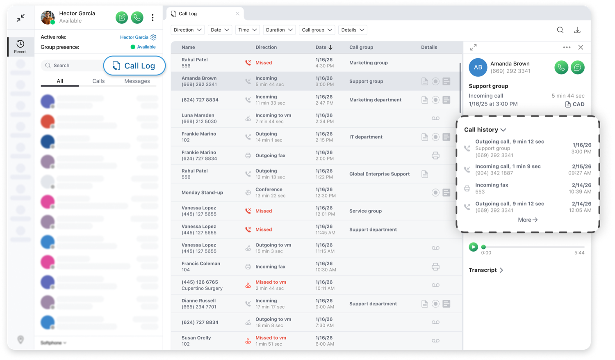Open a chat with Amanda Brown

[577, 67]
